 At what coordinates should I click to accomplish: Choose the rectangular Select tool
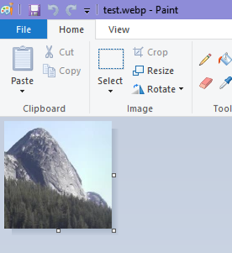[x=111, y=59]
